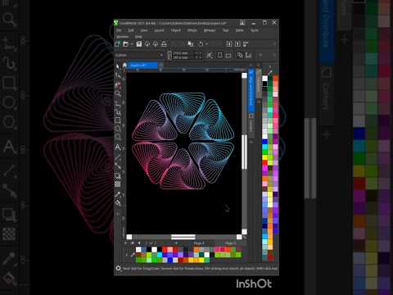This screenshot has width=393, height=295.
Task: Click the Import icon in toolbar
Action: click(x=229, y=44)
